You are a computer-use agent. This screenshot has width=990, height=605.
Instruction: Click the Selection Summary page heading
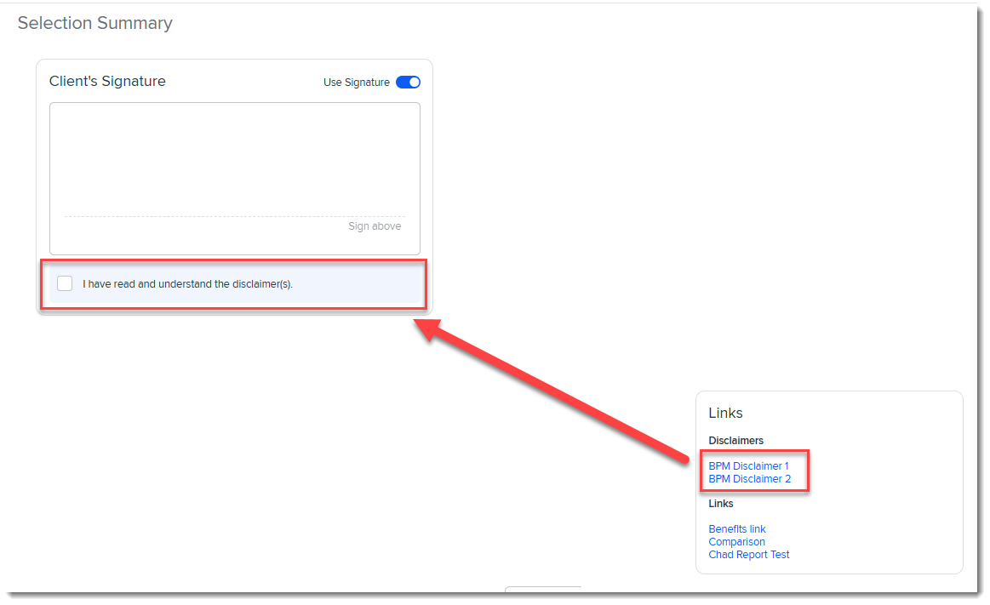pos(94,24)
